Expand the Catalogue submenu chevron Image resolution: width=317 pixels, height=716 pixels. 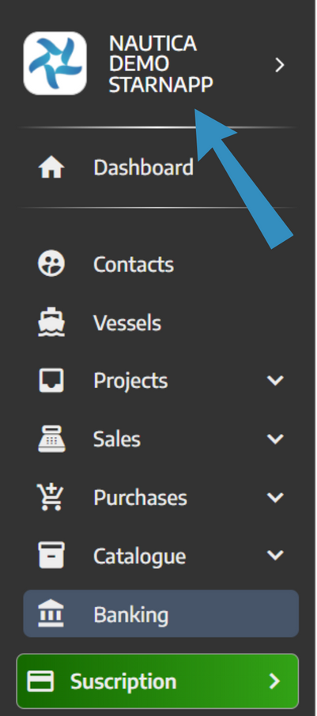coord(275,556)
